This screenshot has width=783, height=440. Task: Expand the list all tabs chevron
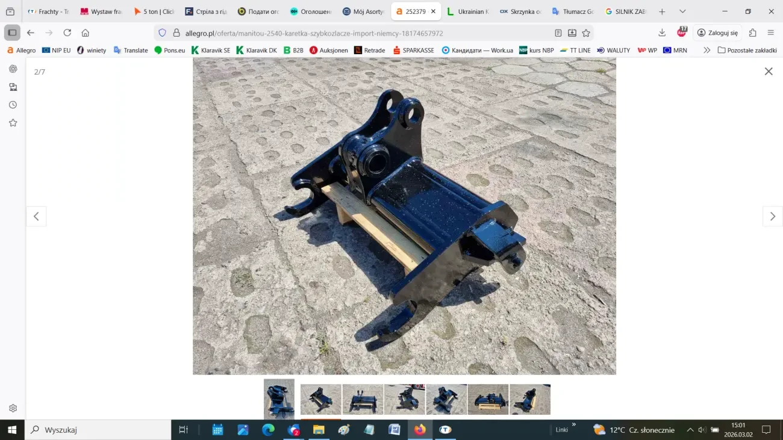click(x=682, y=11)
